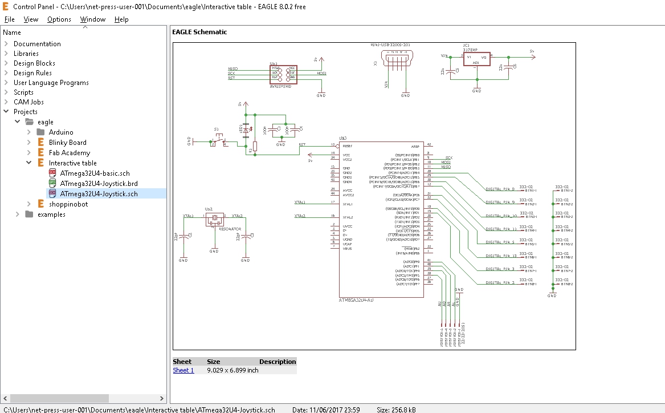Screen dimensions: 665x413
Task: Expand the User Language Programs node
Action: click(6, 83)
